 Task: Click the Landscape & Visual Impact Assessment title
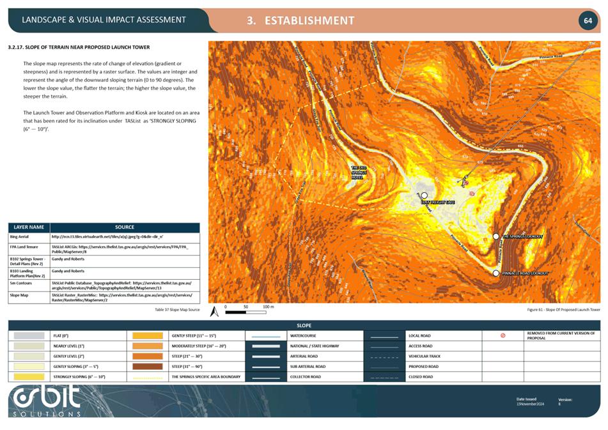pyautogui.click(x=104, y=20)
